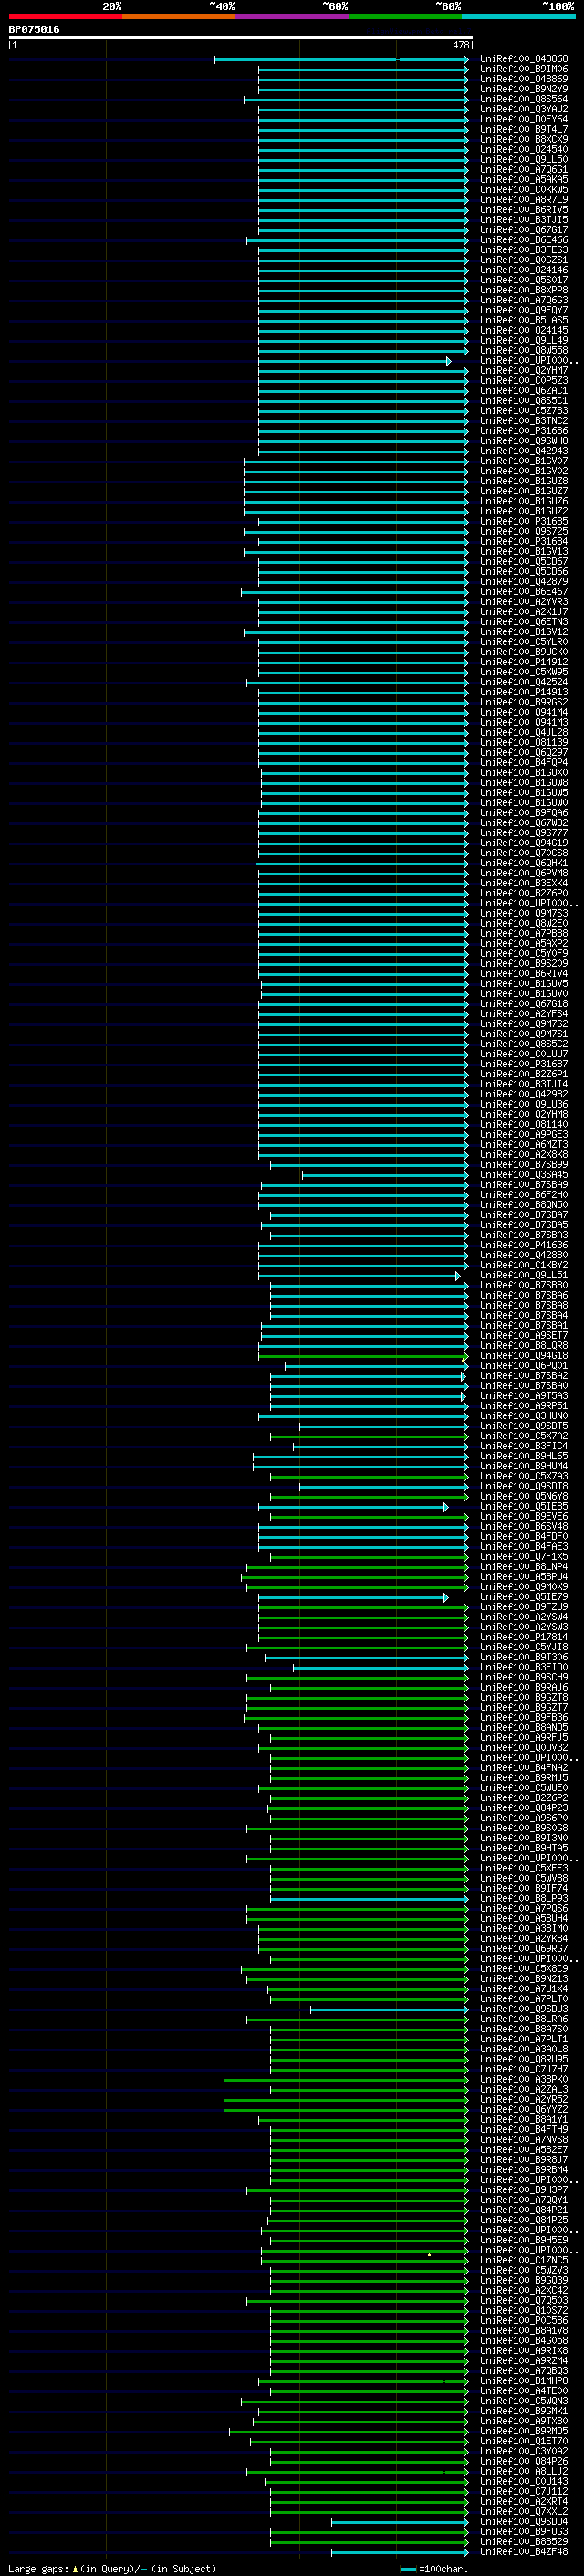Click the cyan alignment bar of UniRef100_Q3SA45
The height and width of the screenshot is (2576, 584).
click(384, 1176)
